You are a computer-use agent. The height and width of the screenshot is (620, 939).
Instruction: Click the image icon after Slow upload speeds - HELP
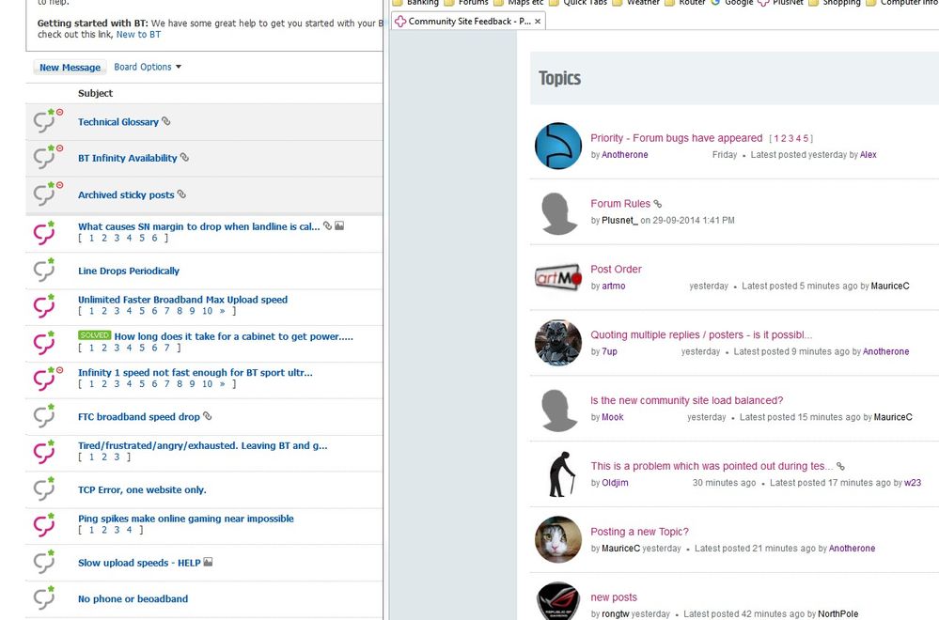(x=208, y=563)
